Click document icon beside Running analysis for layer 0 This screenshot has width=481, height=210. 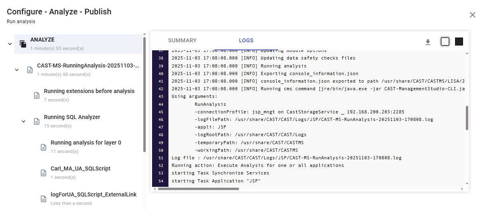(44, 147)
